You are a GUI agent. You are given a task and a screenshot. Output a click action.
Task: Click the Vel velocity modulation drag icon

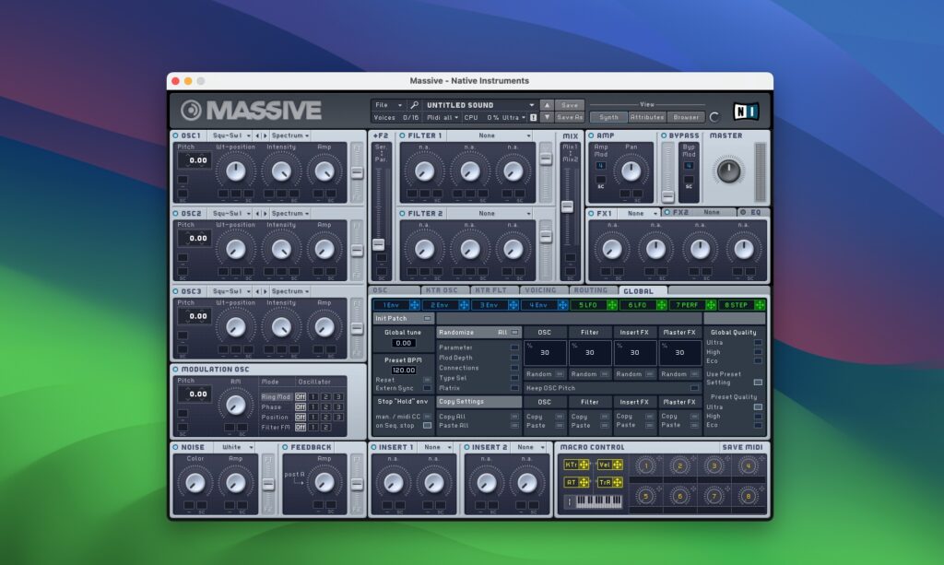pyautogui.click(x=618, y=465)
